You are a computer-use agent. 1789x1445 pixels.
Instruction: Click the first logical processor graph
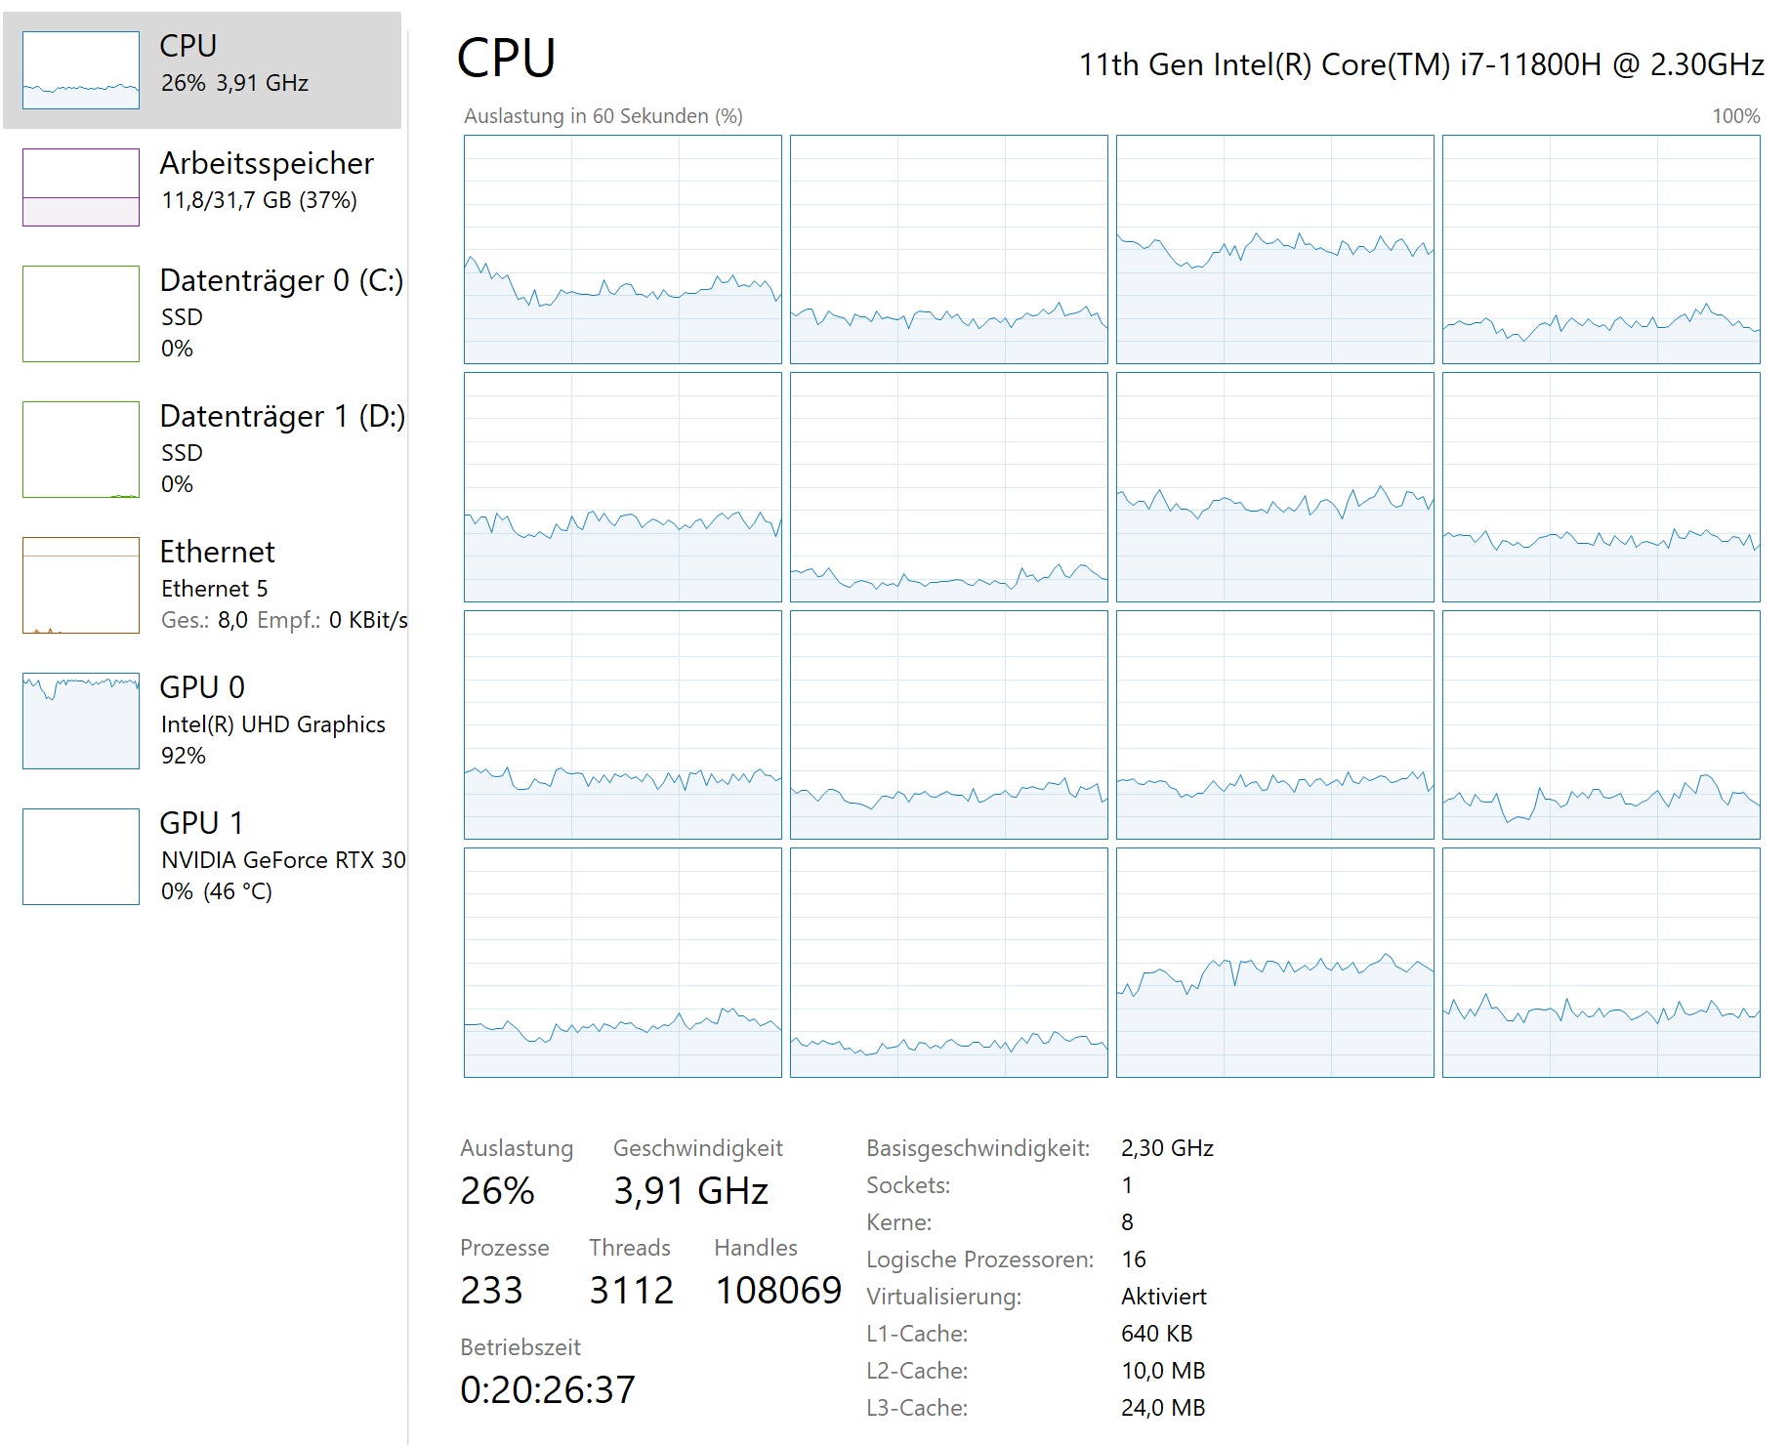pos(623,249)
